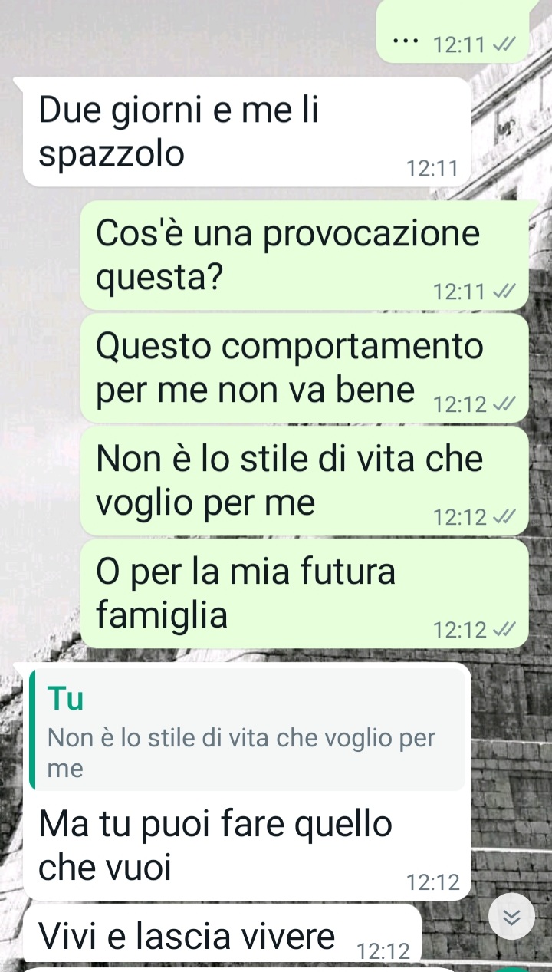
Task: Select the message "Due giorni e me li spazzolo"
Action: (x=247, y=132)
